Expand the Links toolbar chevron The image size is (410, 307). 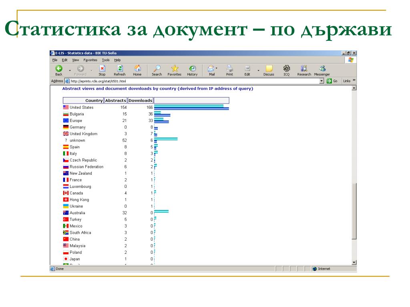point(354,80)
